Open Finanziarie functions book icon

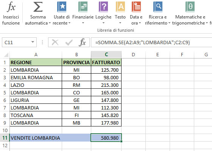pyautogui.click(x=83, y=7)
